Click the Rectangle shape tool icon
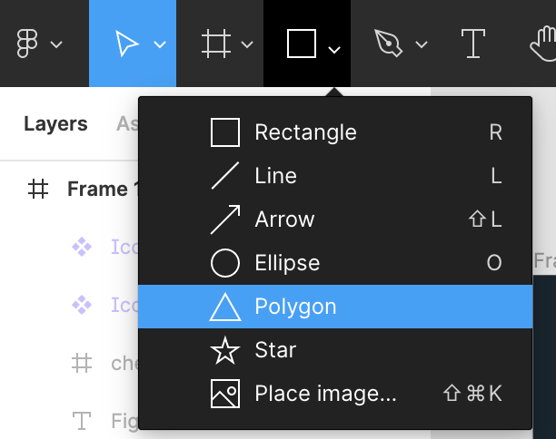The image size is (556, 439). click(301, 43)
